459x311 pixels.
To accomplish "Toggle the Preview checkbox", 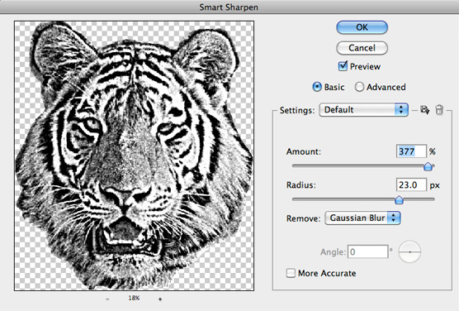I will 343,66.
